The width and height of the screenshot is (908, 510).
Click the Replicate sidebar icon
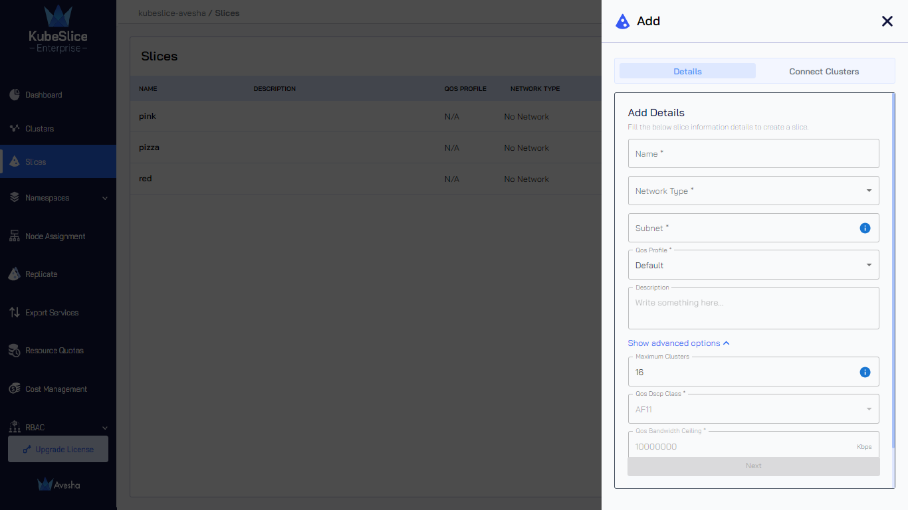(15, 274)
